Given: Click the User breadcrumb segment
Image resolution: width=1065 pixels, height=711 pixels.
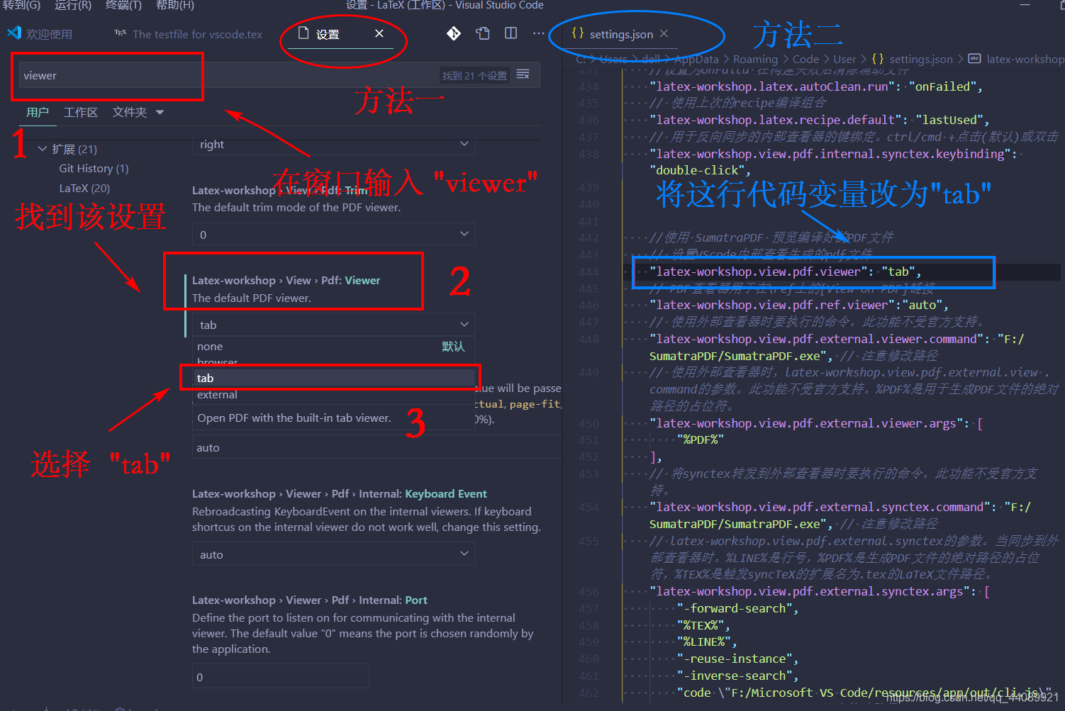Looking at the screenshot, I should coord(844,59).
